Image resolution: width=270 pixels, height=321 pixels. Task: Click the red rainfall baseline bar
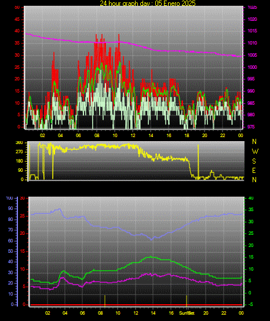pos(136,305)
